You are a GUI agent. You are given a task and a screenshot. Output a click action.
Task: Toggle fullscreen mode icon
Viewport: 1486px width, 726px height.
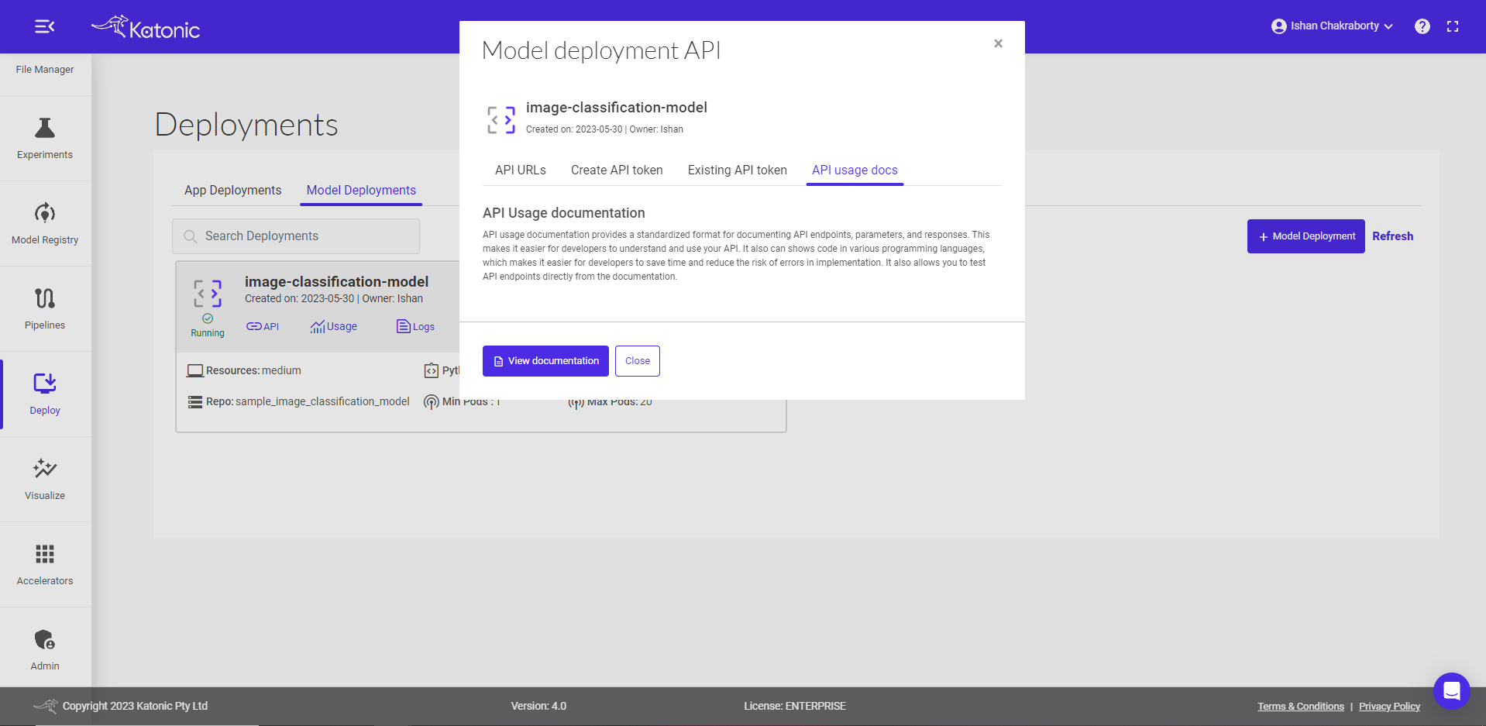point(1453,26)
